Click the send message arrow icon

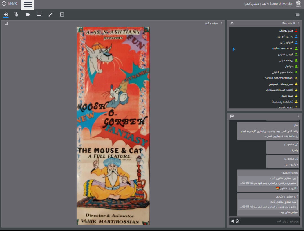pos(232,221)
